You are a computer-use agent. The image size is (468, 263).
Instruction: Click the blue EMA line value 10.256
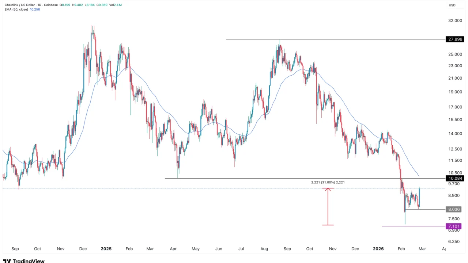(x=35, y=9)
